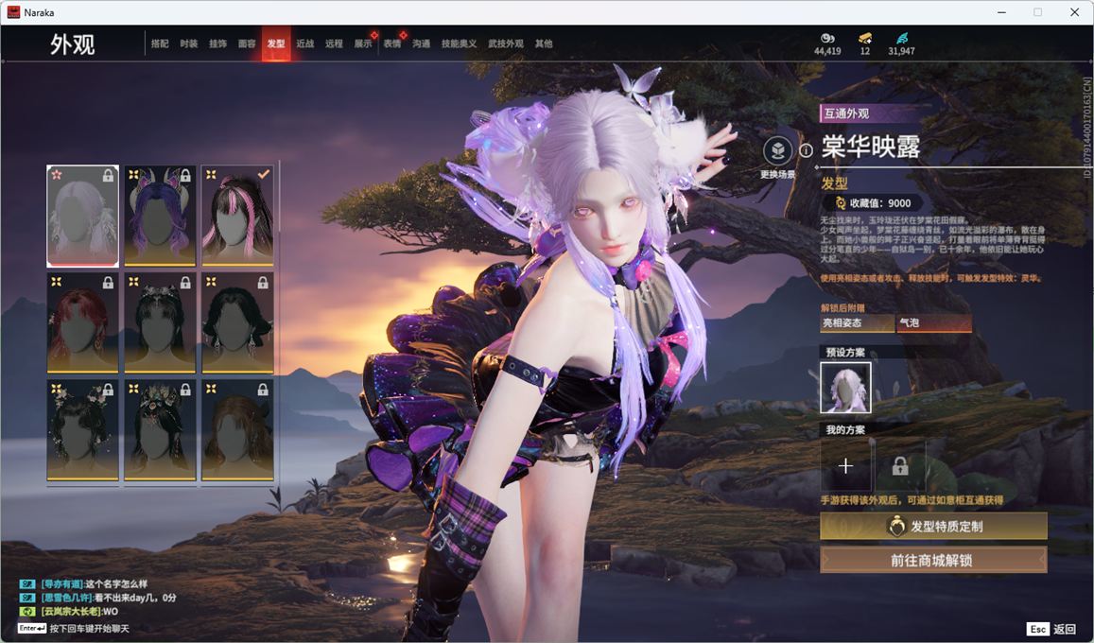
Task: Click the locked scheme slot under 我的方案
Action: tap(900, 466)
